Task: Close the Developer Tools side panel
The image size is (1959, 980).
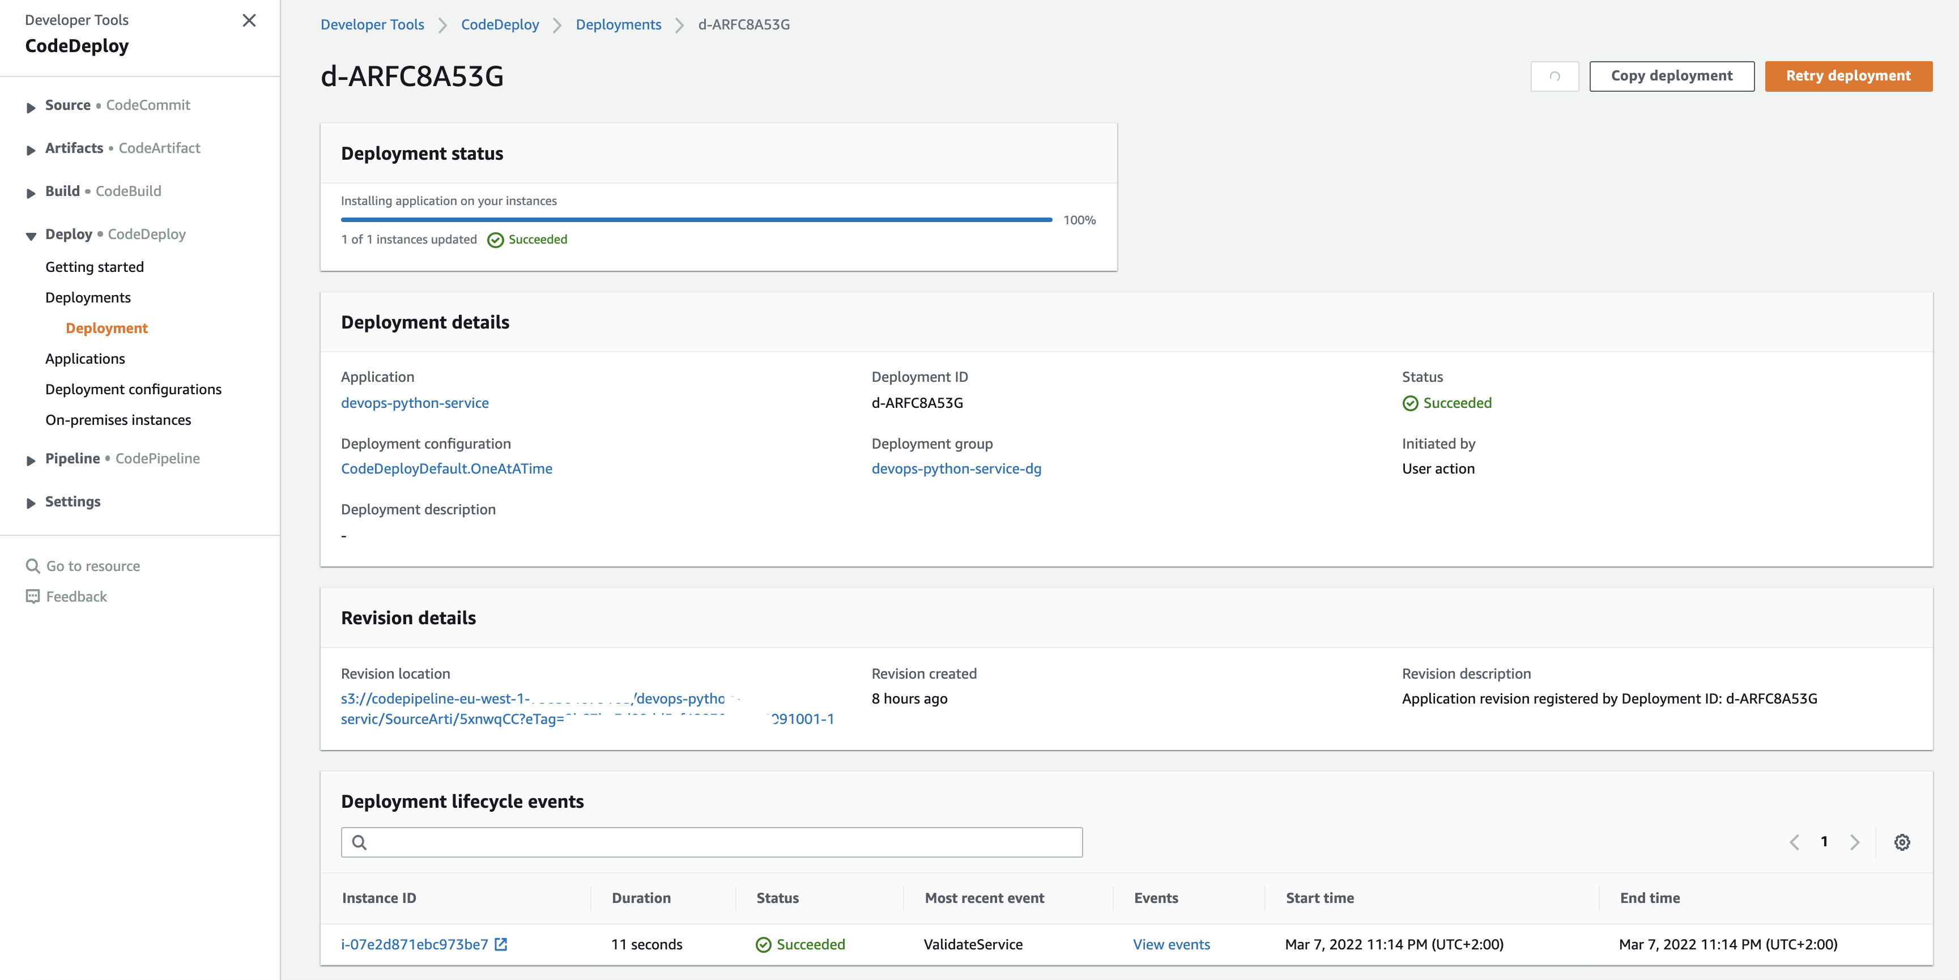Action: point(249,20)
